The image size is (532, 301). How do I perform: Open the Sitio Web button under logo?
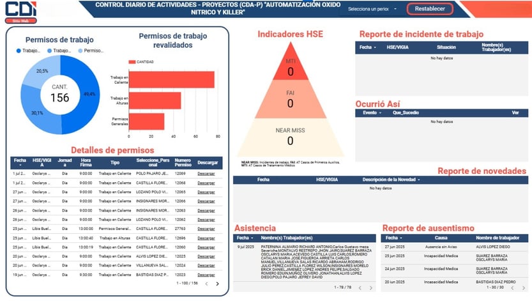[20, 21]
